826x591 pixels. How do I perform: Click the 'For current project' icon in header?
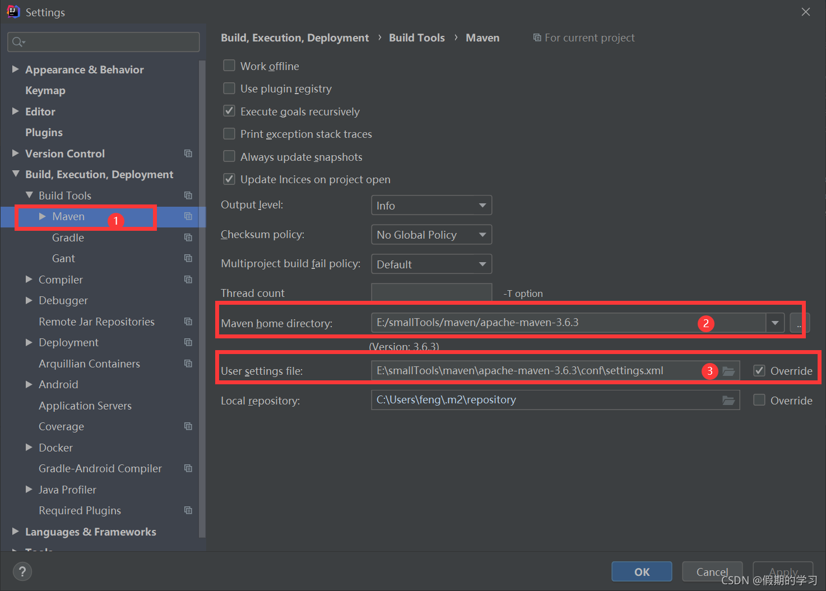pyautogui.click(x=537, y=38)
